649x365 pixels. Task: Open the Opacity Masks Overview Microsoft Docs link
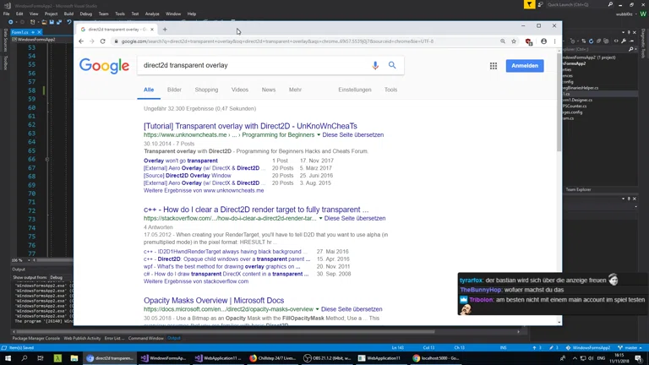pos(214,301)
